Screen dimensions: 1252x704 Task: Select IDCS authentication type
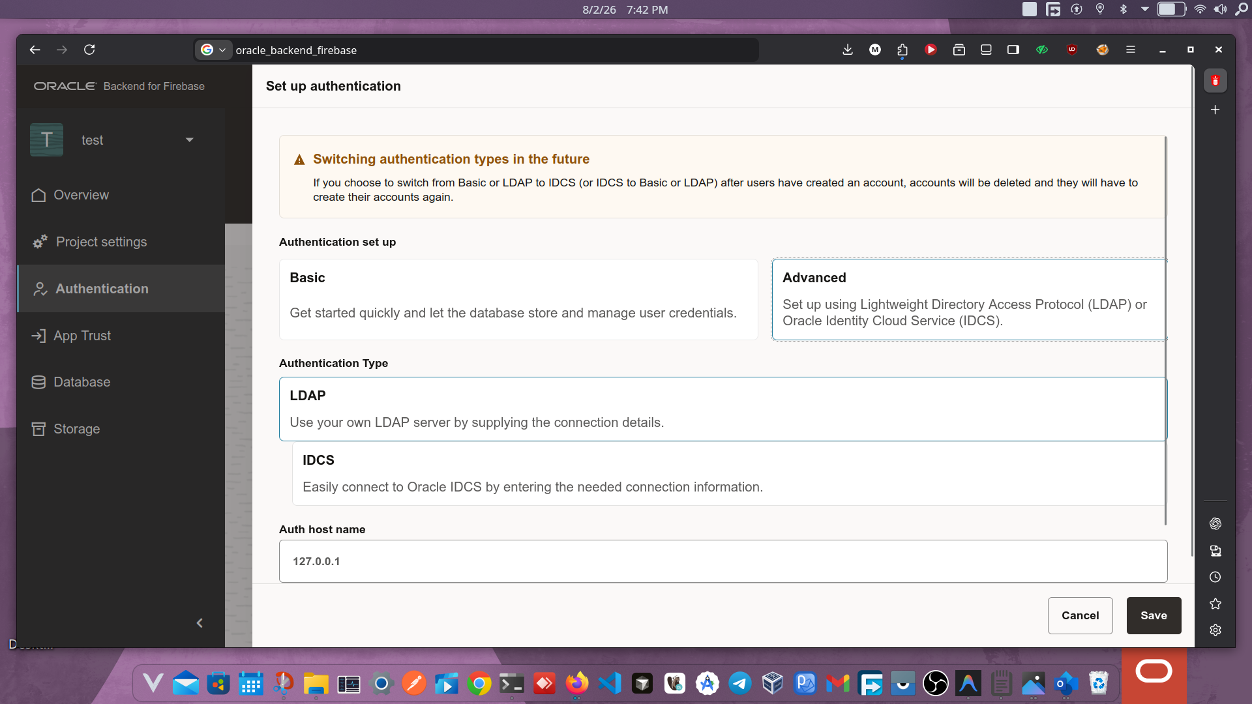click(x=728, y=473)
